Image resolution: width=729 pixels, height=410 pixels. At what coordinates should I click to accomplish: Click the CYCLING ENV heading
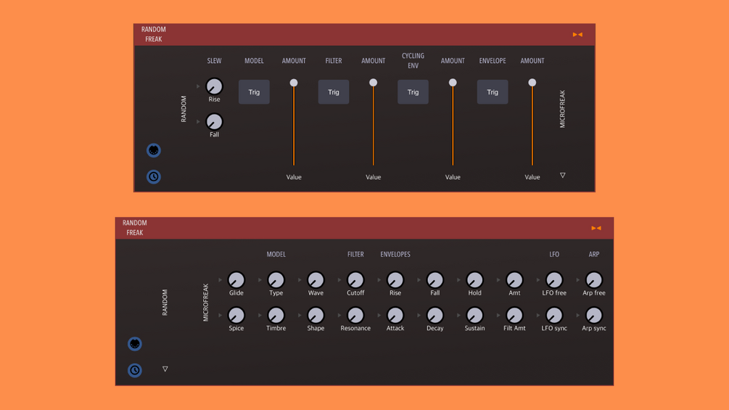click(413, 60)
